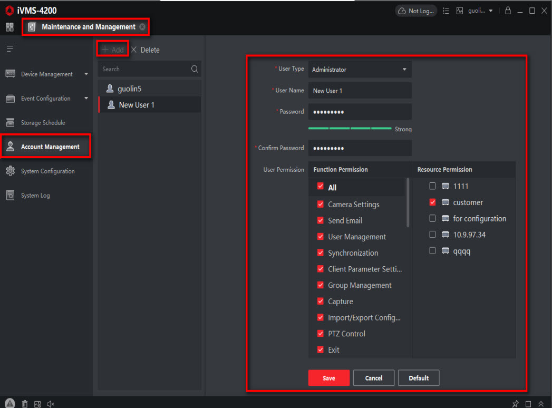The height and width of the screenshot is (408, 552).
Task: Expand the Device Management menu arrow
Action: (86, 74)
